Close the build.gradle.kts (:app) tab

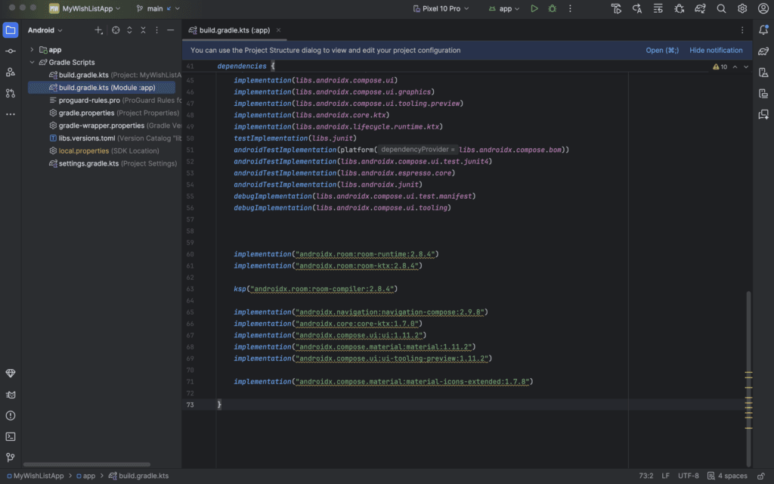pos(278,30)
